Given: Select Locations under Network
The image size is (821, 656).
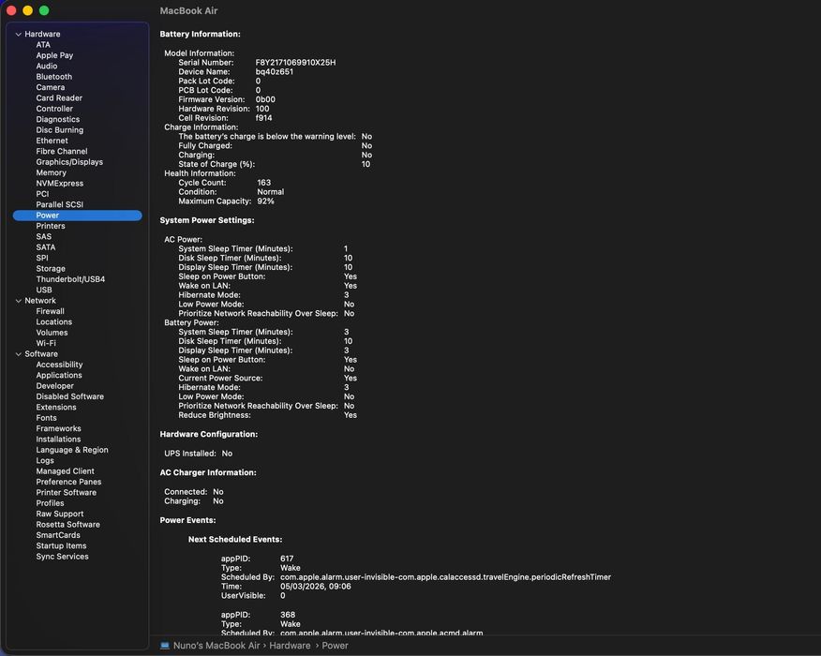Looking at the screenshot, I should 54,322.
